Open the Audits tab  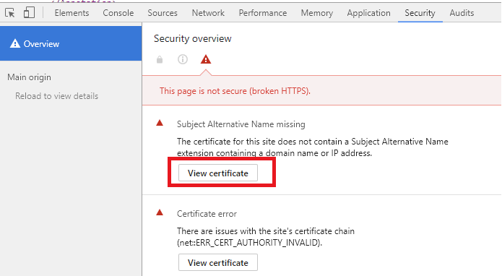462,13
